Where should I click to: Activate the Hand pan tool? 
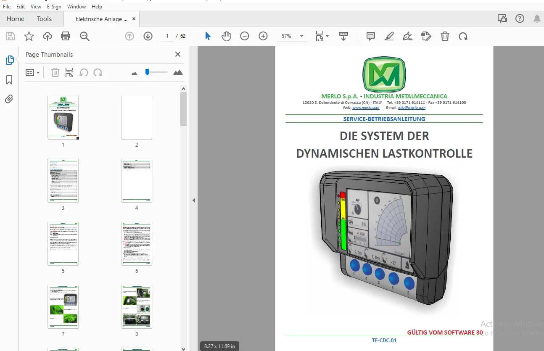(x=226, y=36)
